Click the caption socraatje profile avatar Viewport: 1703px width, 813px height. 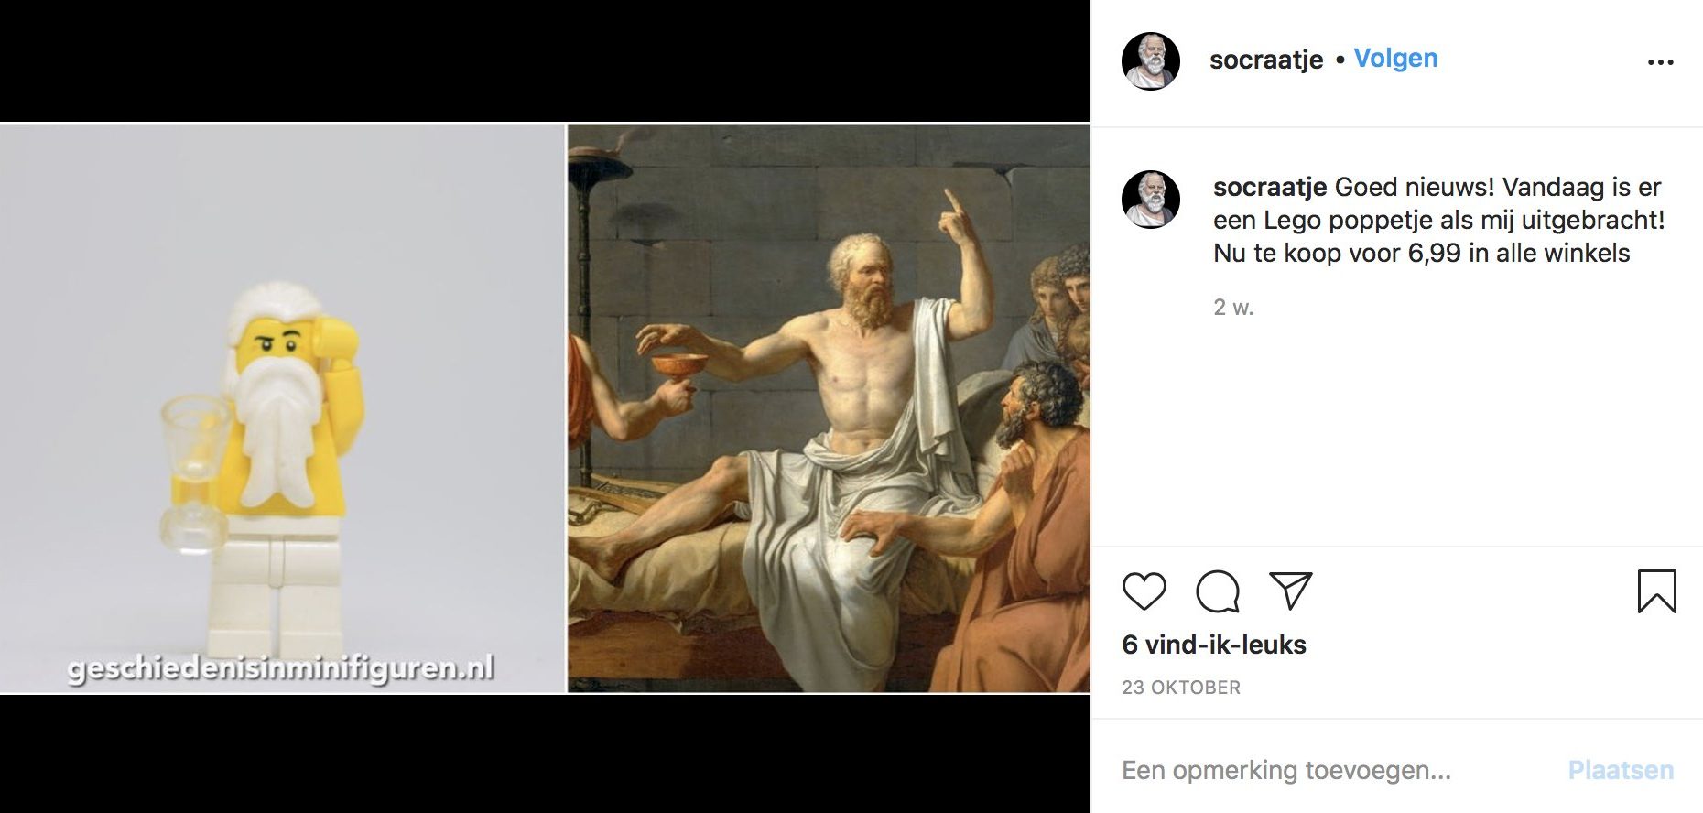[1151, 199]
